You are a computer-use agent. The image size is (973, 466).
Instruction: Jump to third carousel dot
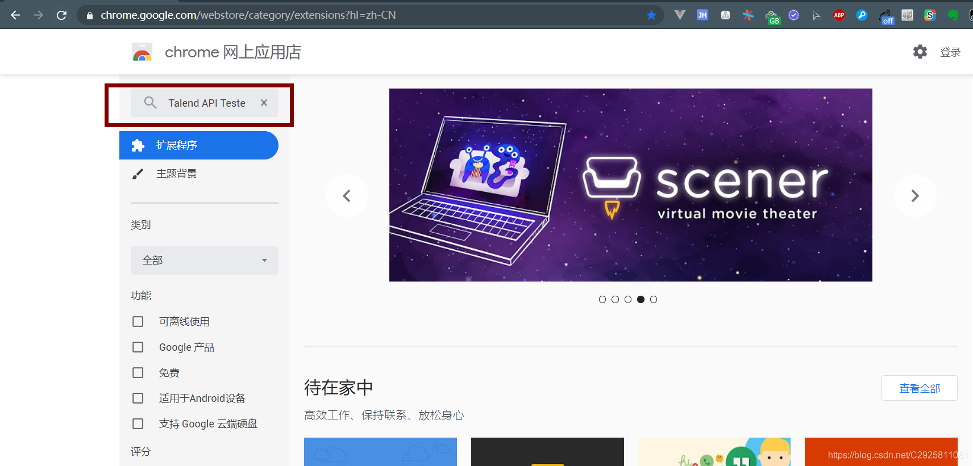point(628,300)
